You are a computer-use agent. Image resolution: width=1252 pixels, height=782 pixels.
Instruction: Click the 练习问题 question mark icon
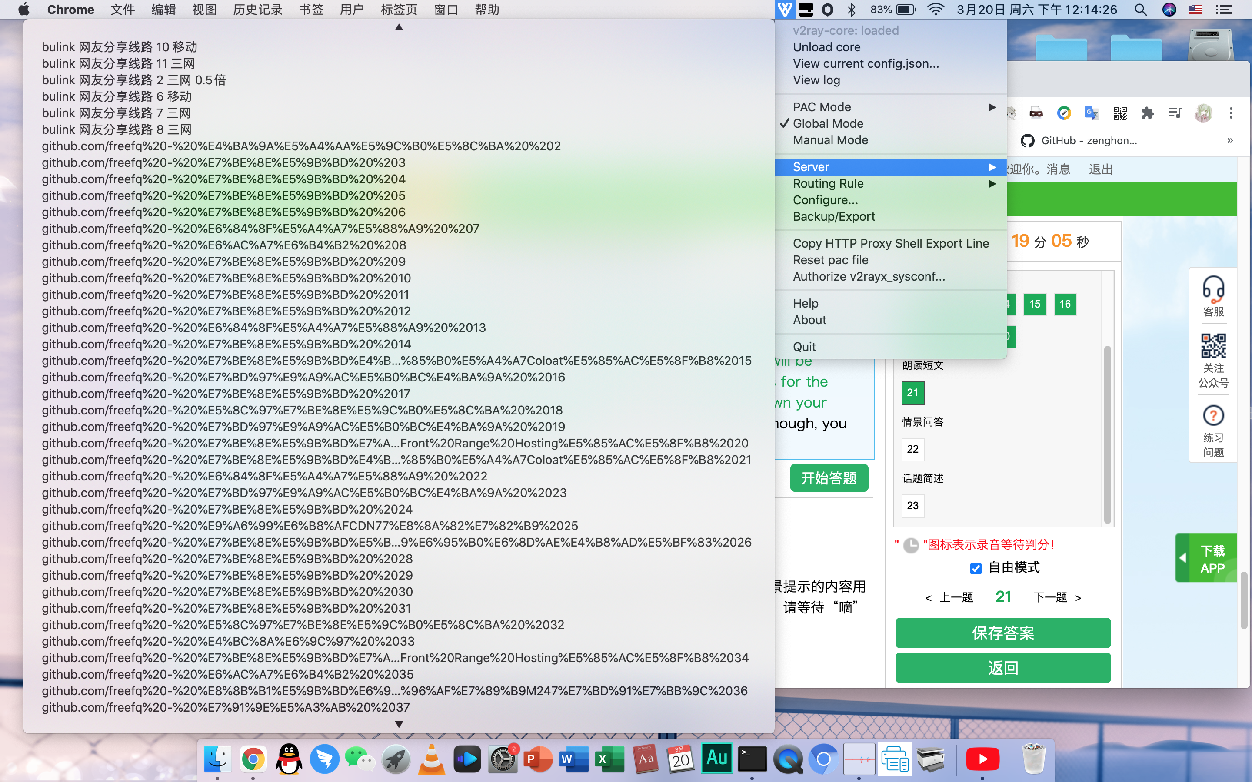(1213, 415)
